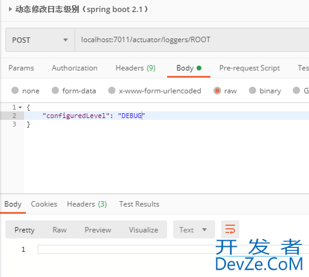
Task: Toggle the line wrap icon
Action: (x=230, y=229)
